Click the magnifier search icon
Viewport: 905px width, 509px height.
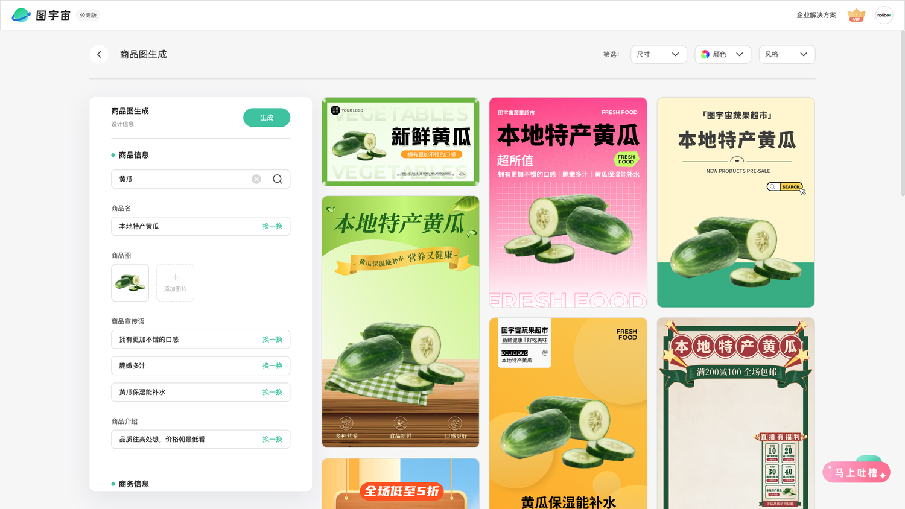pos(278,179)
